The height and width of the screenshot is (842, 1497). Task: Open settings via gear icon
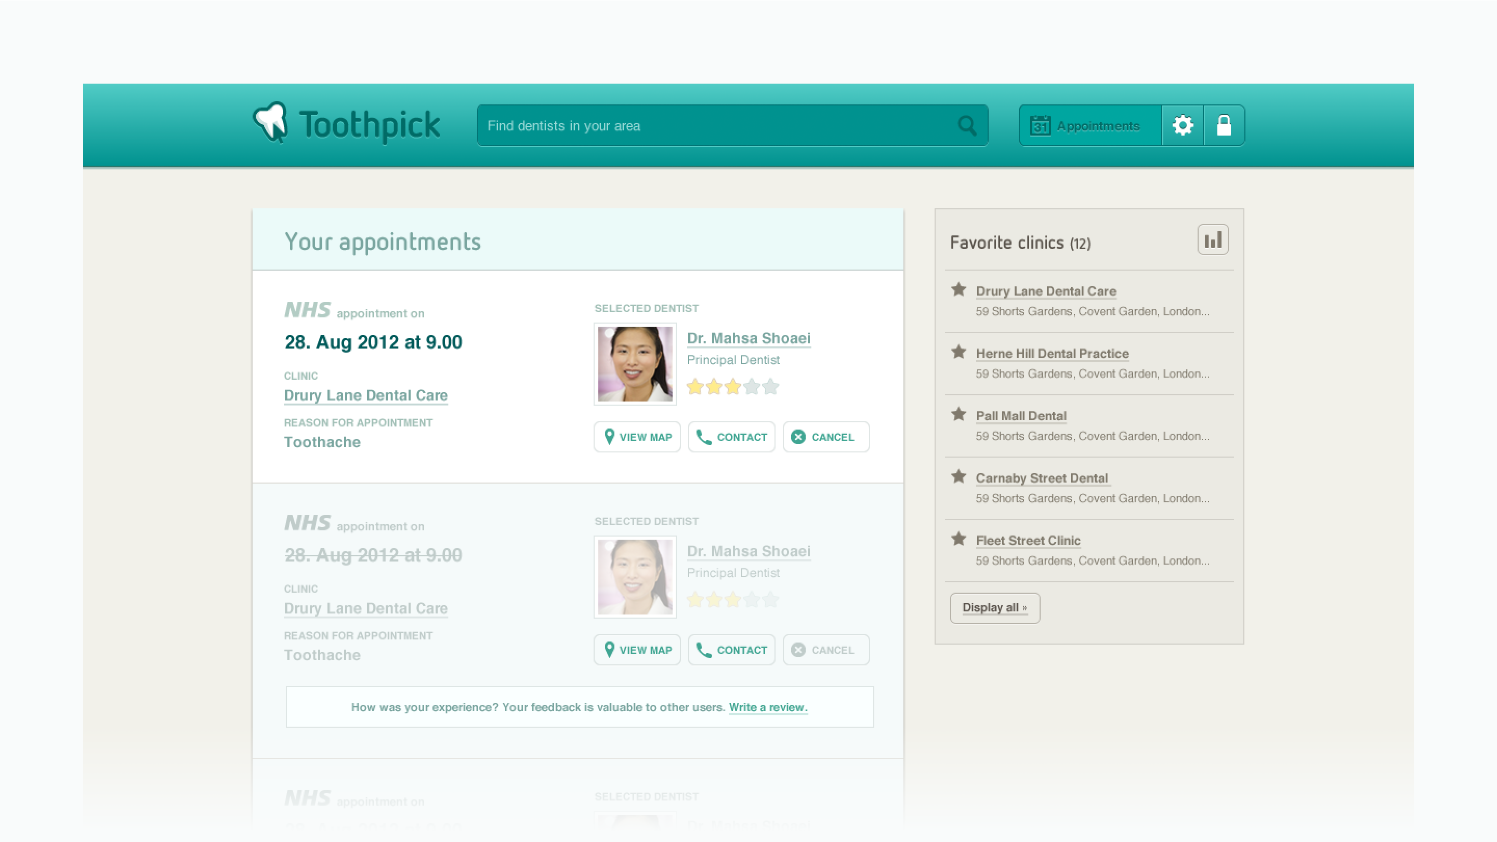click(1183, 125)
